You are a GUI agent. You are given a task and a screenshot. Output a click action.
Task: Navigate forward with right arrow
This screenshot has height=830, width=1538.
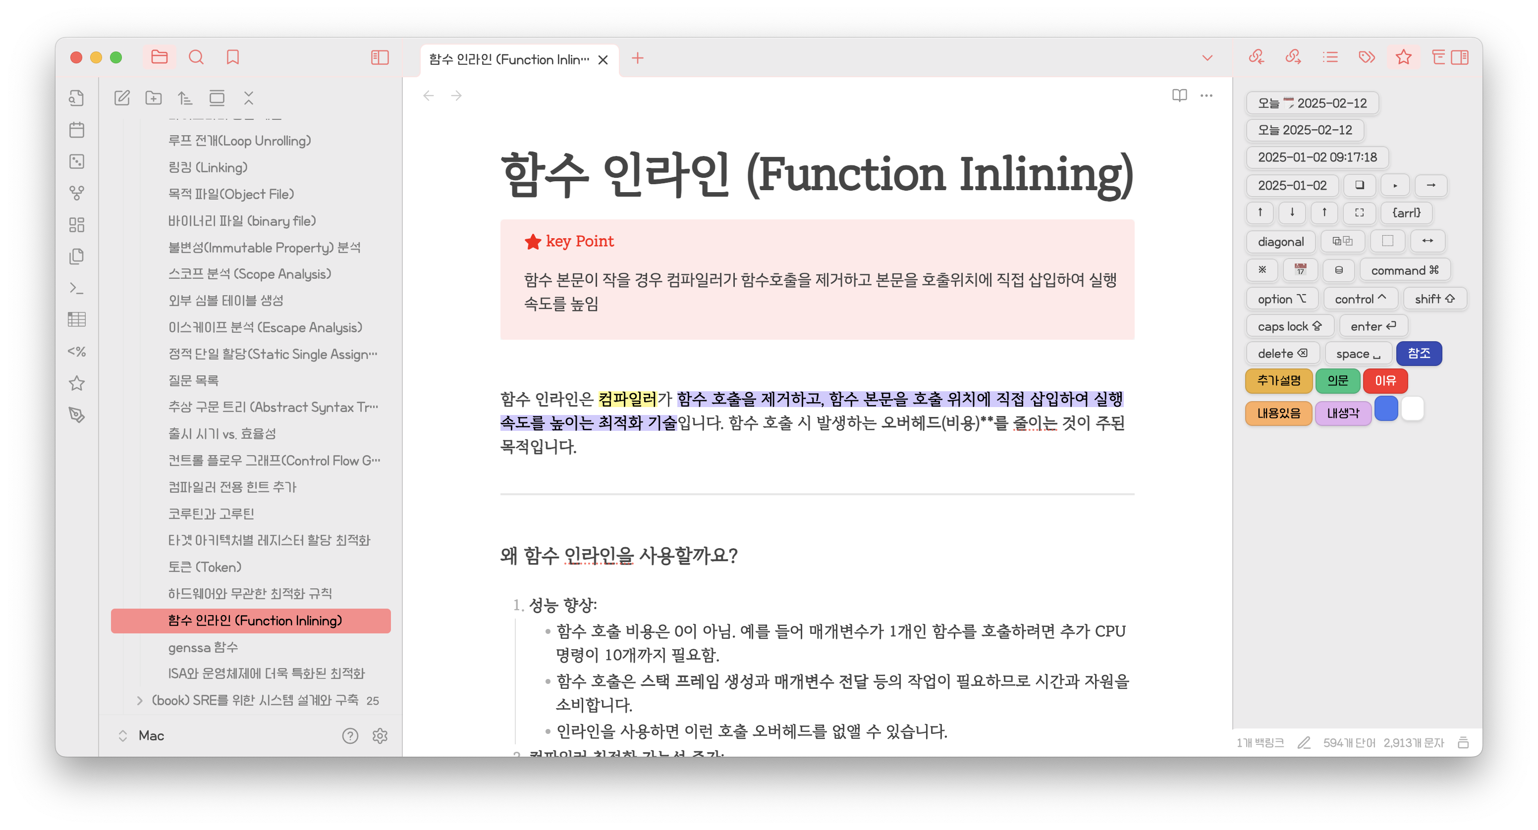456,96
